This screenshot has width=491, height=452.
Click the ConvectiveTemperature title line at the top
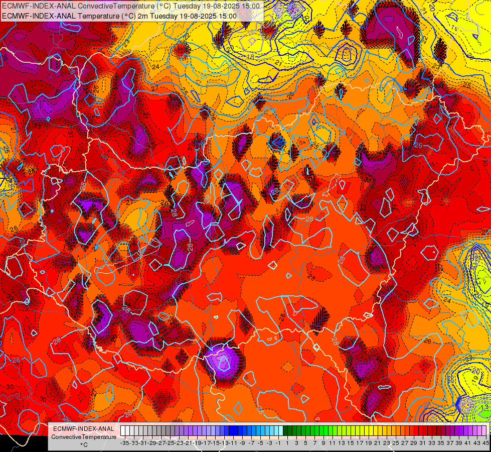pos(131,6)
